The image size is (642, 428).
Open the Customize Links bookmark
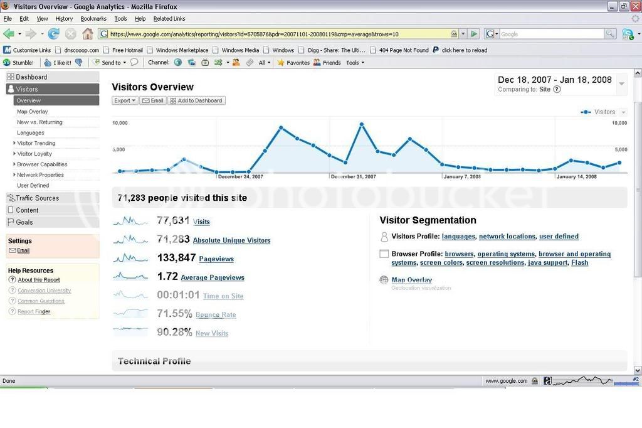pyautogui.click(x=28, y=50)
